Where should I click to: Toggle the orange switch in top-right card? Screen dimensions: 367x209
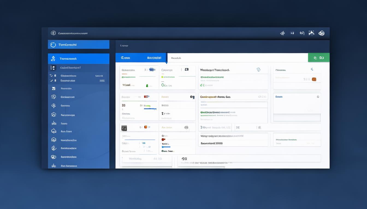click(x=314, y=79)
